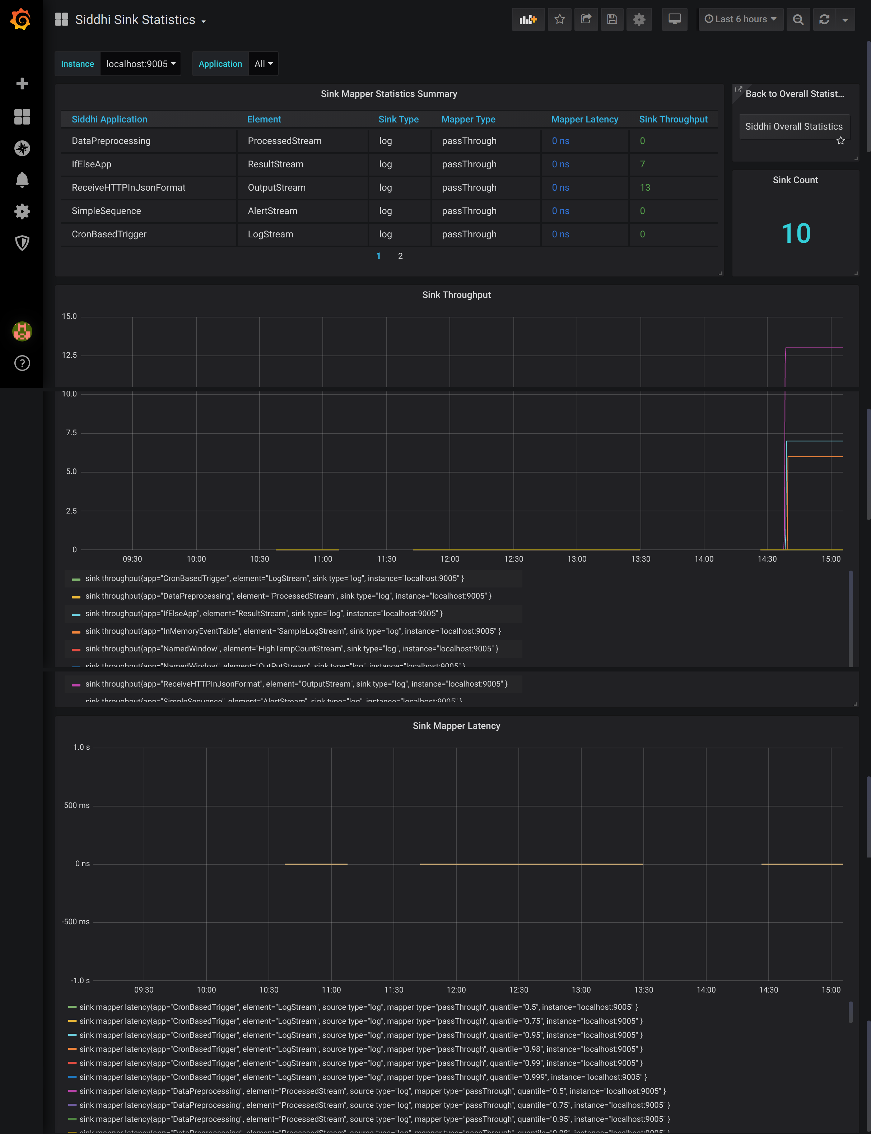Open the Alerting bell icon
The height and width of the screenshot is (1134, 871).
pos(22,180)
